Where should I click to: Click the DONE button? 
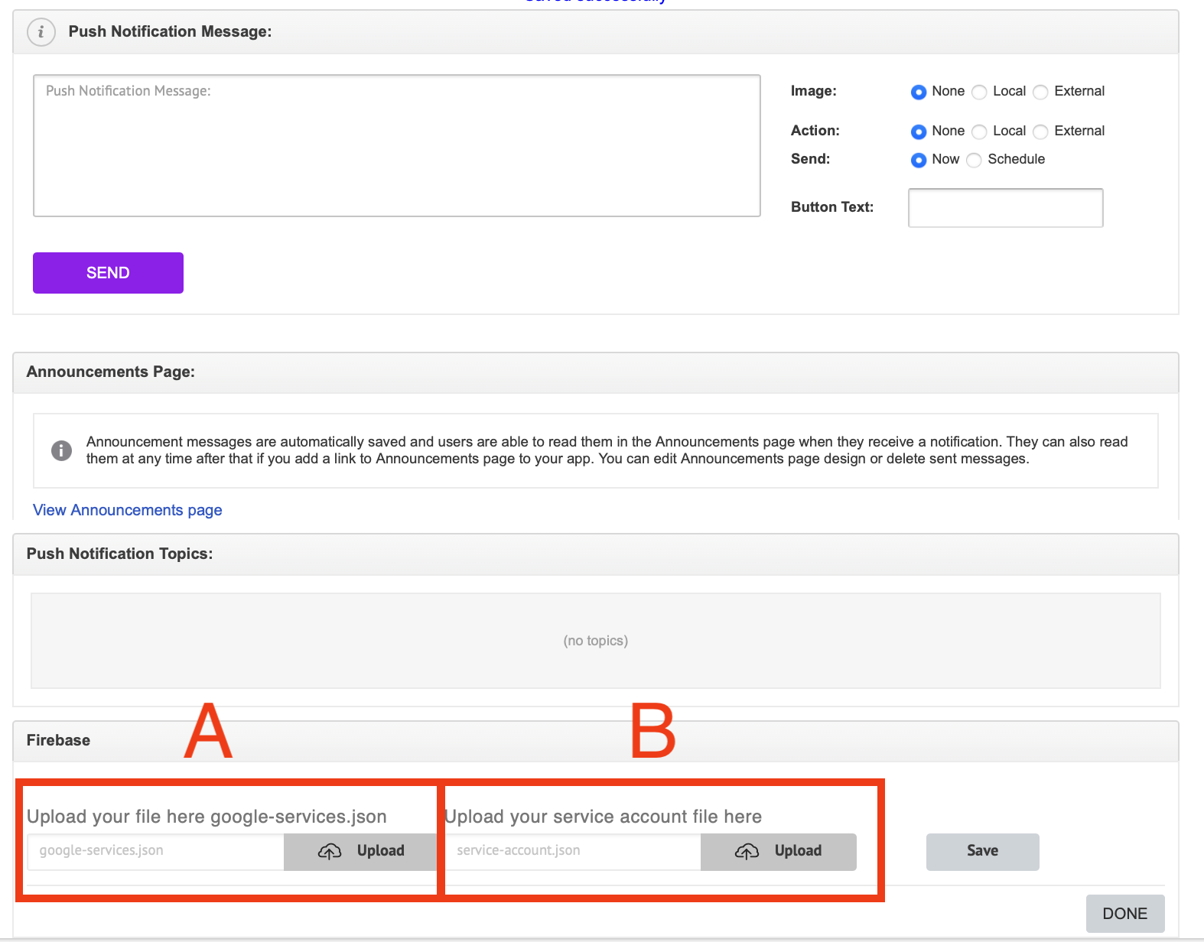(1125, 914)
